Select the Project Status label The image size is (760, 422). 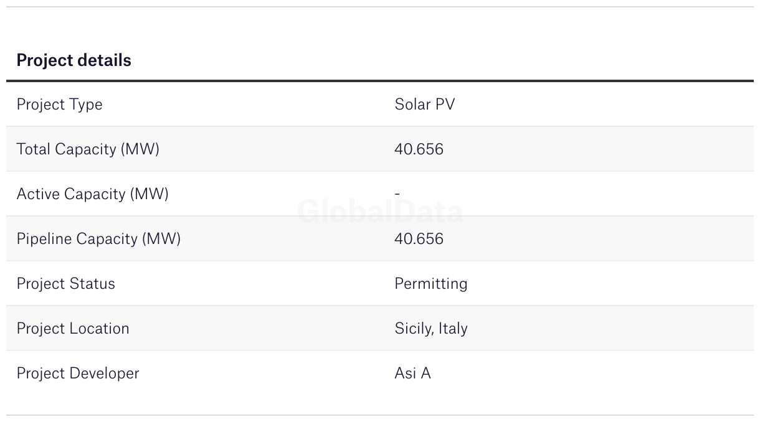tap(65, 284)
